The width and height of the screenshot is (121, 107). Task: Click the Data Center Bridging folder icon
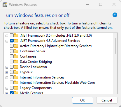tap(16, 62)
